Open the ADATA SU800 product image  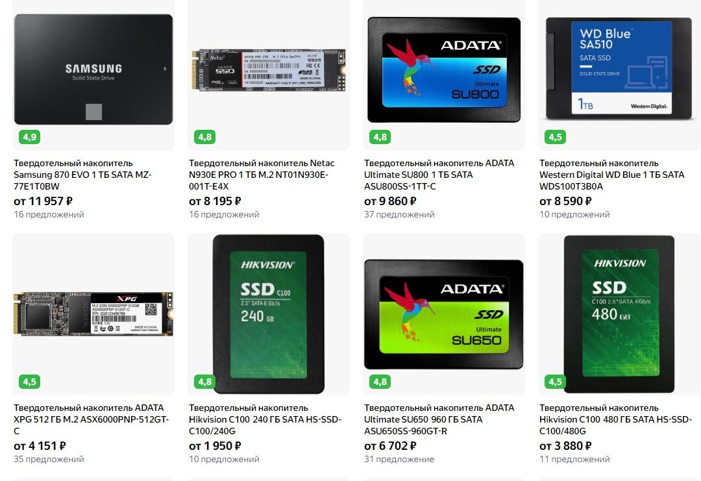(444, 69)
